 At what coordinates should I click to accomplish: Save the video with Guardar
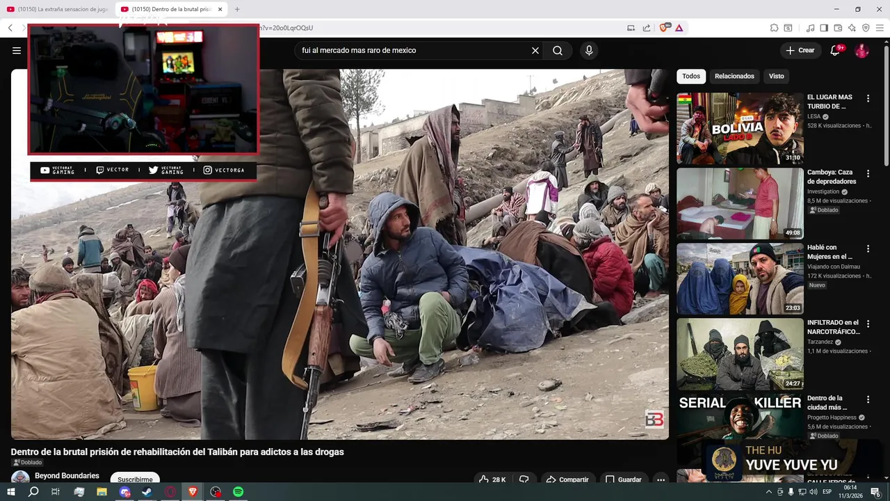tap(623, 479)
